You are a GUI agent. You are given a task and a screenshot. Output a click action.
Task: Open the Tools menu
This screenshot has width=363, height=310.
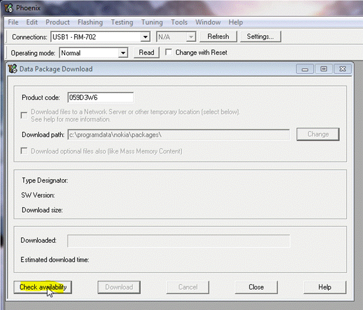[x=179, y=22]
